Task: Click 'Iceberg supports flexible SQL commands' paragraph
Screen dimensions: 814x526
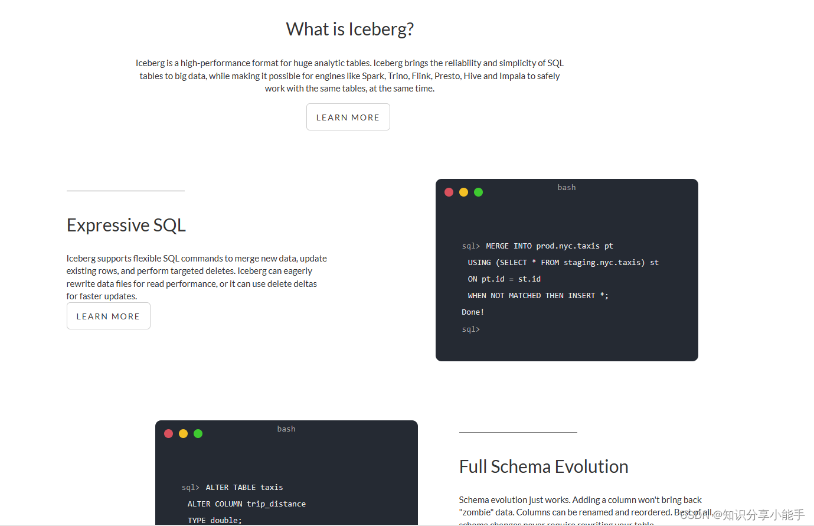Action: pyautogui.click(x=197, y=277)
